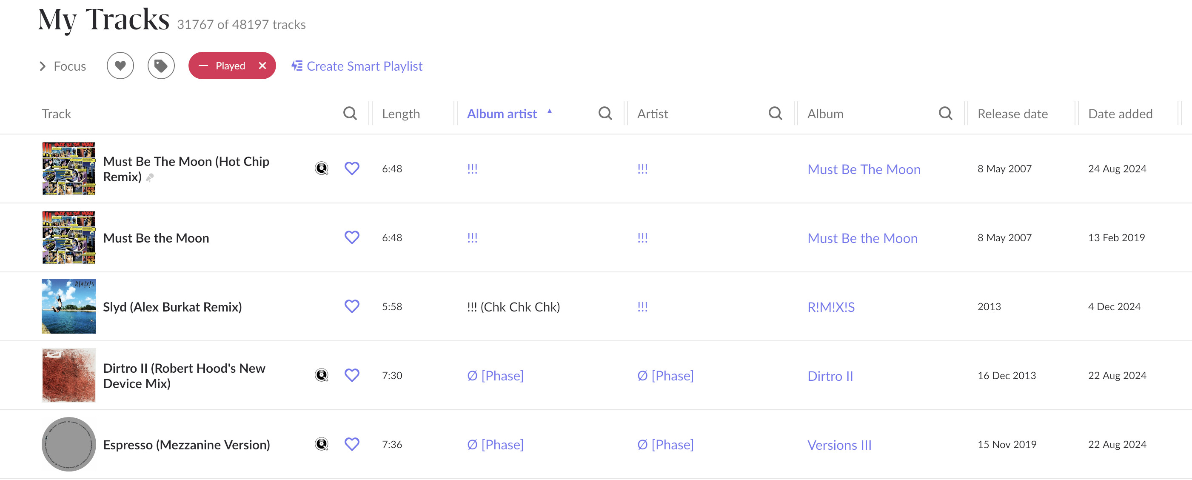Favorite Espresso (Mezzanine Version) track
This screenshot has width=1192, height=480.
352,444
